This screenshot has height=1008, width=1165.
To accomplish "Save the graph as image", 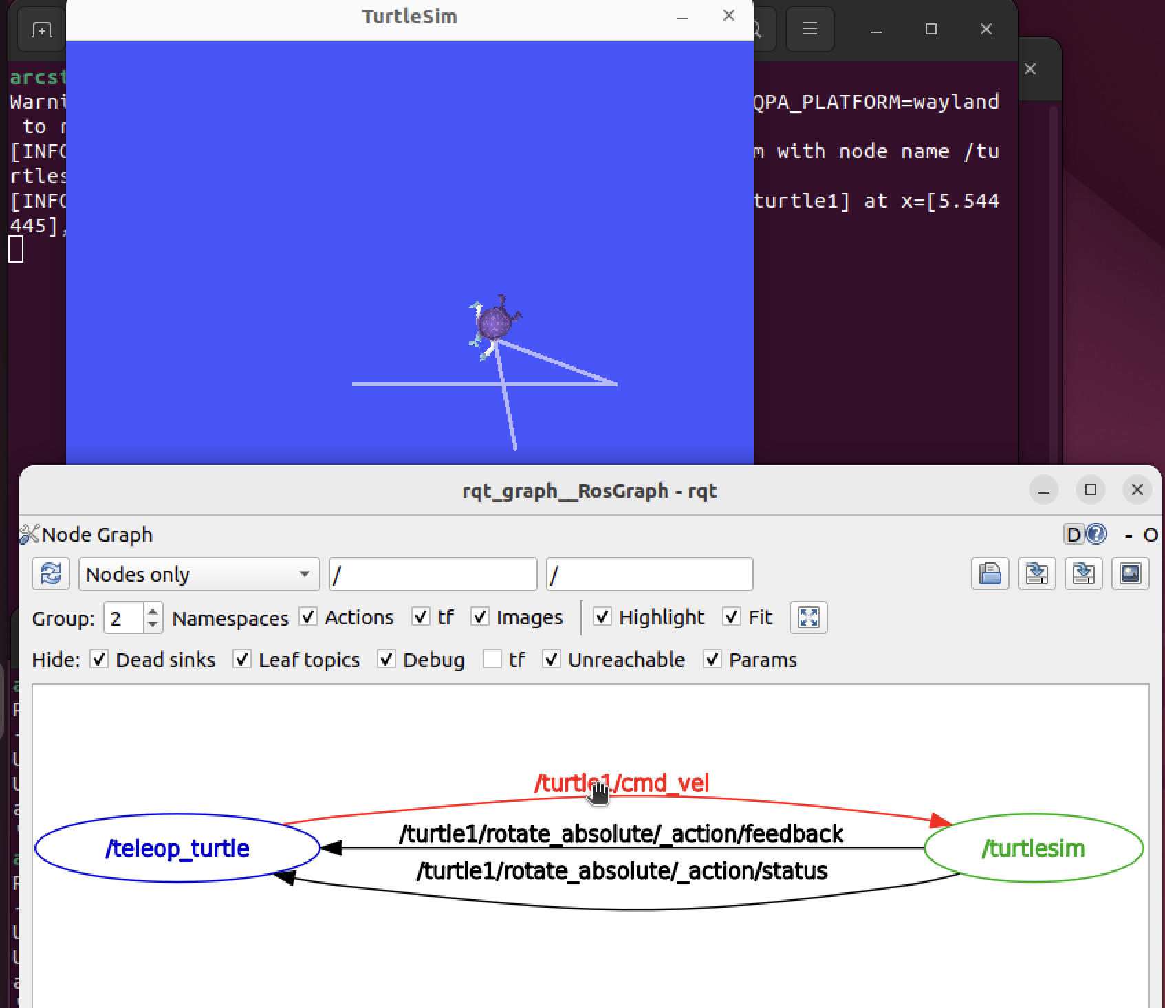I will pos(1130,573).
